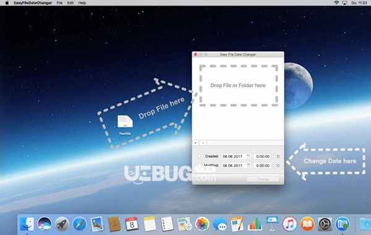Open the EasyFileDateChanger application menu
371x235 pixels.
33,3
